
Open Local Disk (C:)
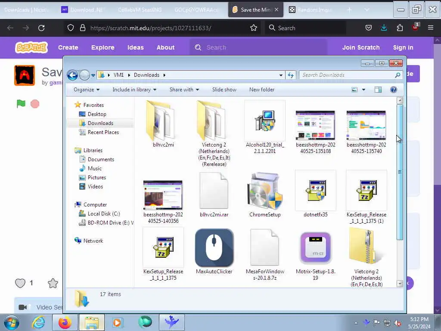coord(104,214)
